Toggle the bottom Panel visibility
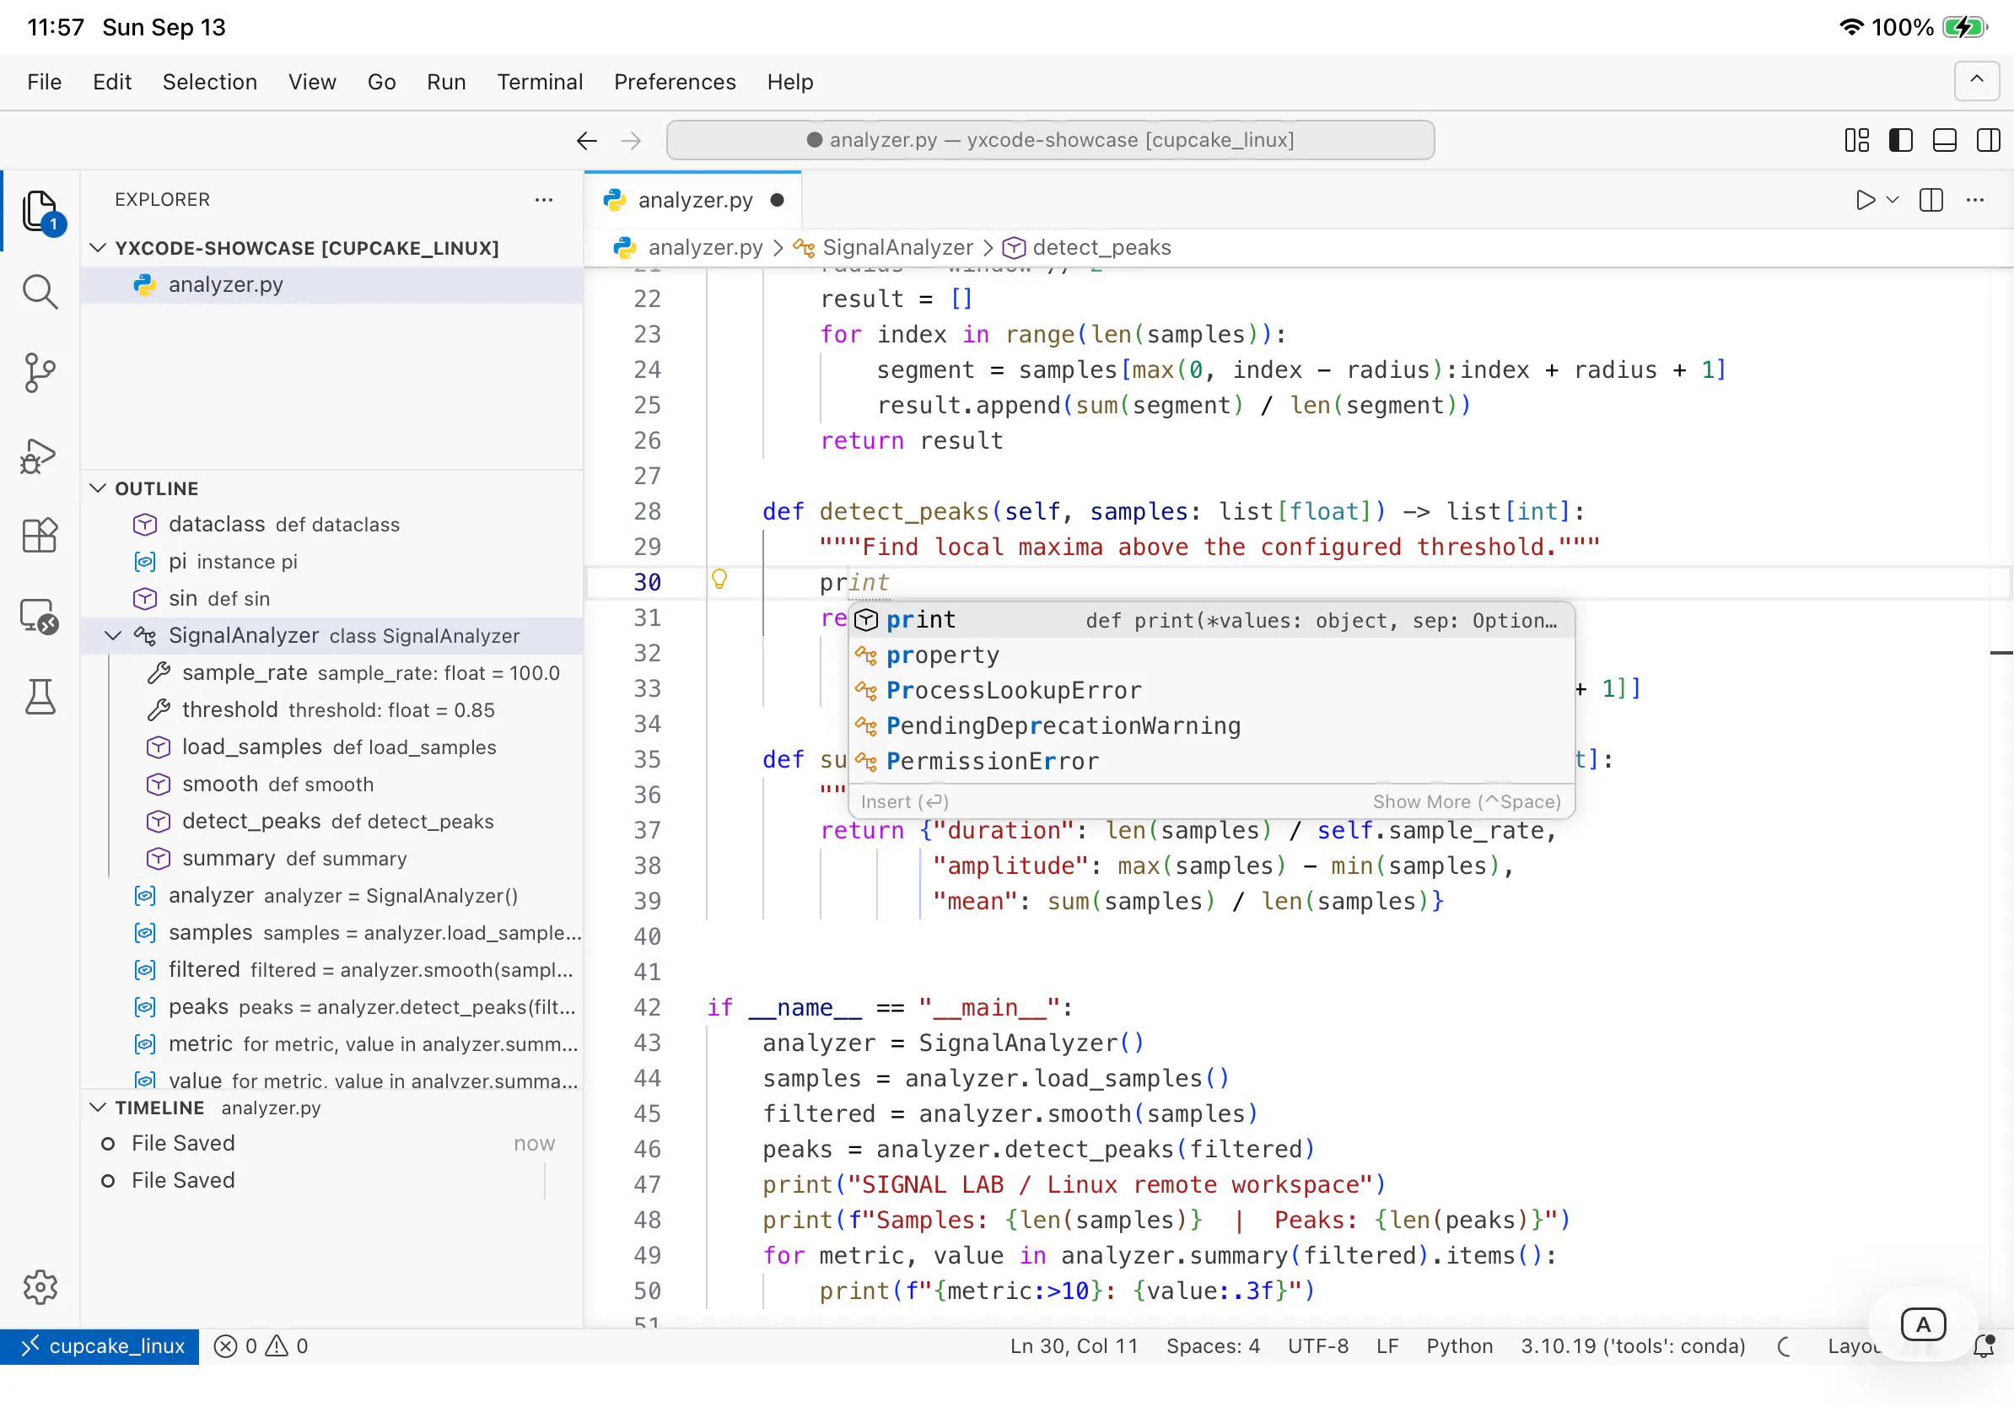This screenshot has height=1407, width=2014. pos(1945,140)
